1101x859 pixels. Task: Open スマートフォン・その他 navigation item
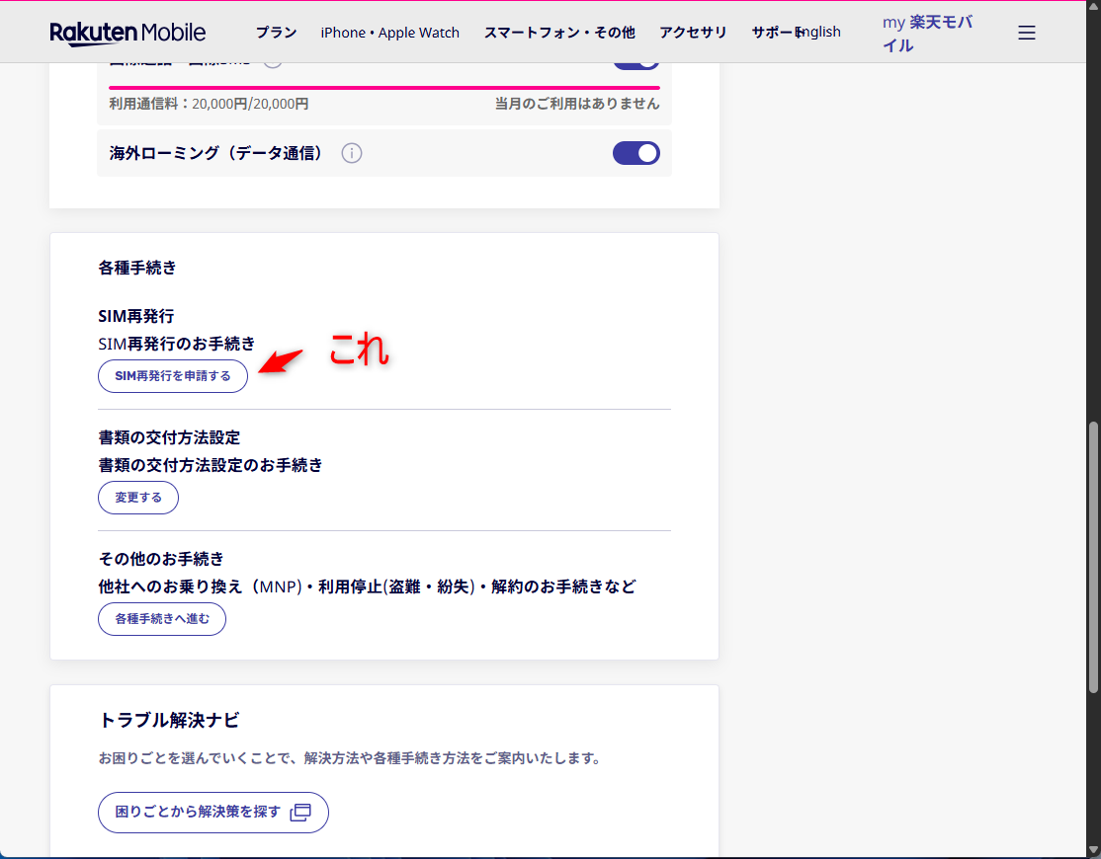tap(559, 33)
